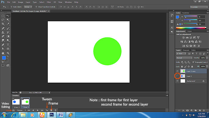The image size is (209, 118).
Task: Open the Forever looping options dropdown
Action: pyautogui.click(x=21, y=110)
